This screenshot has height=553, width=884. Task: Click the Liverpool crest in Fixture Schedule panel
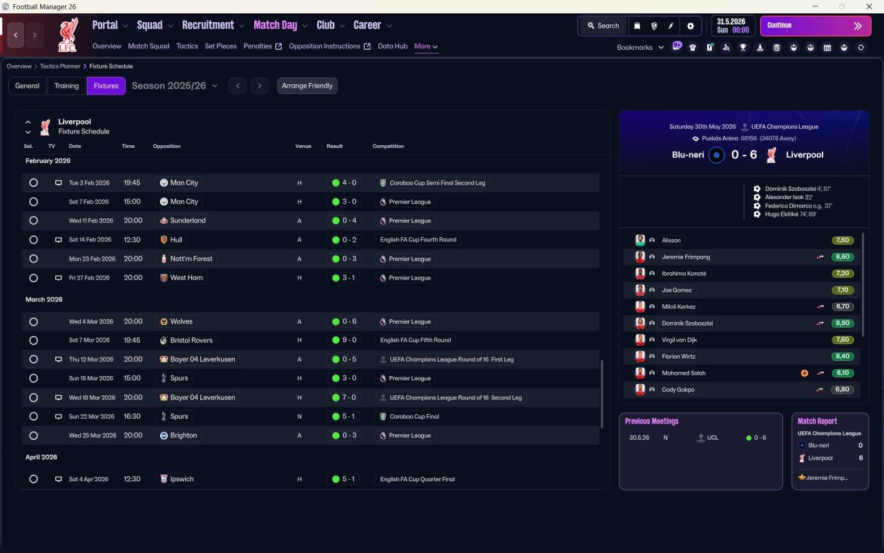click(x=45, y=126)
